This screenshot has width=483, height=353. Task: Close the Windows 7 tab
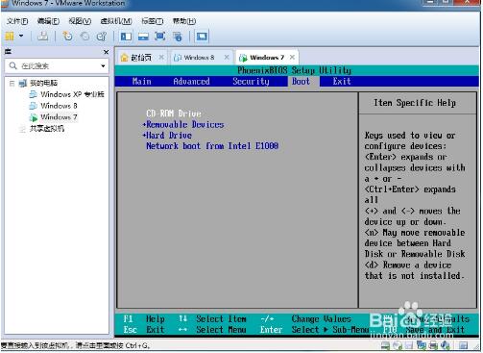click(292, 57)
